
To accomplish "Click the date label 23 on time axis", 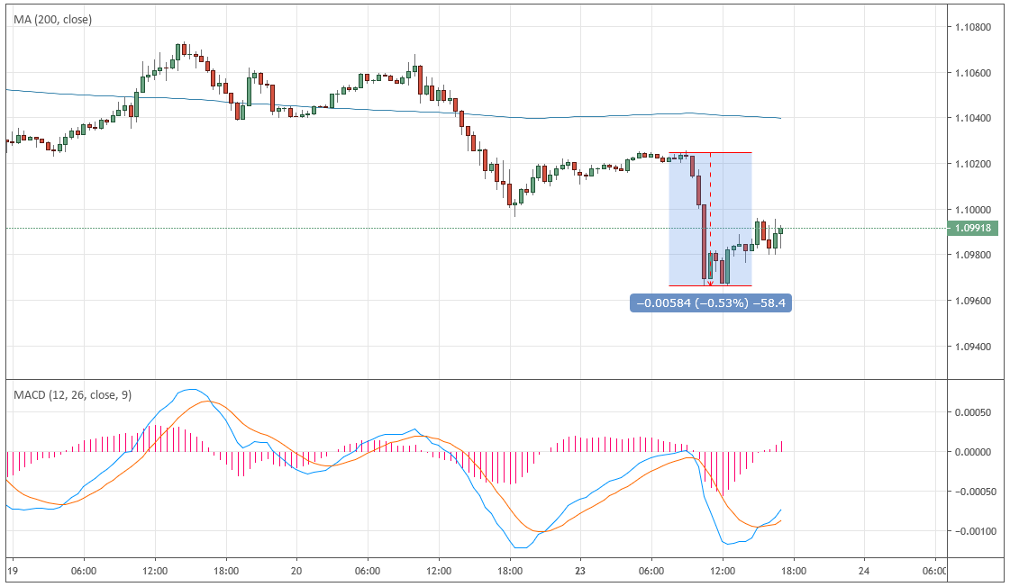I will pos(580,571).
